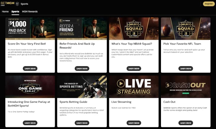Open the Refer A Friend promo image
Screen dimensions: 216x129
82,29
